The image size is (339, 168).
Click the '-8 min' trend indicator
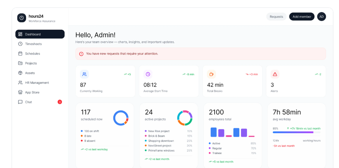tap(188, 74)
